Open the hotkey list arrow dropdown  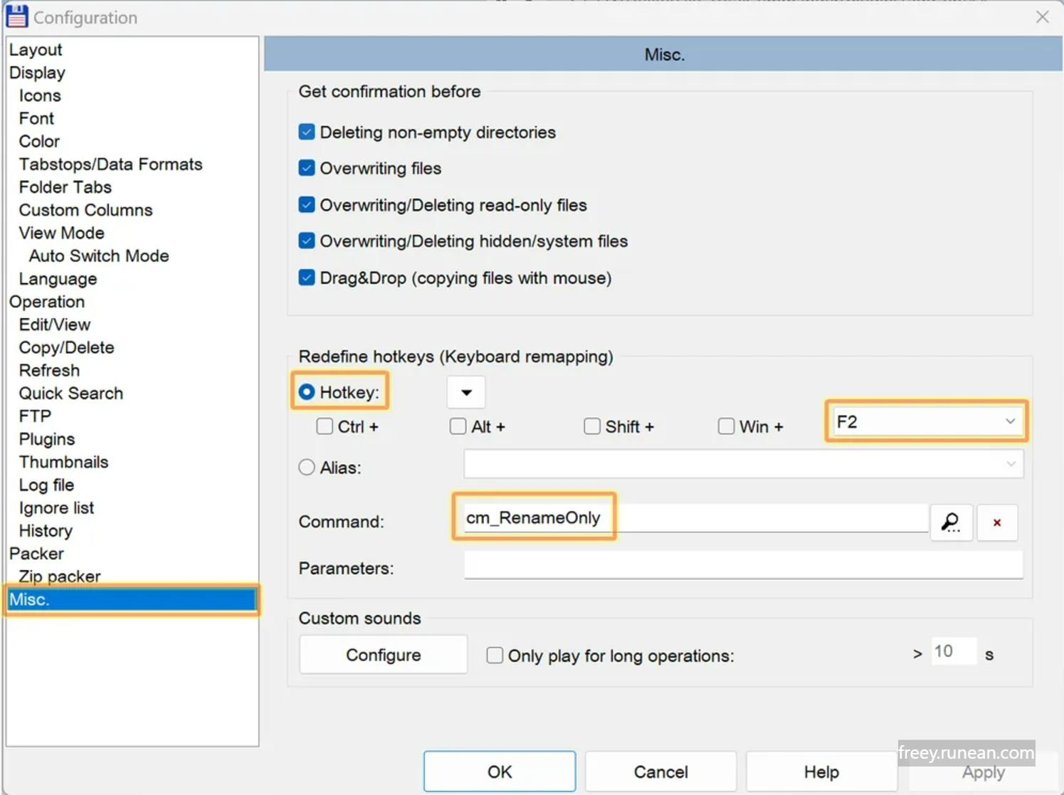click(x=466, y=392)
